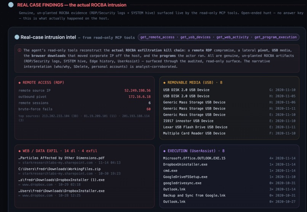Click the brute-force fails value 60
The width and height of the screenshot is (307, 212).
(x=149, y=109)
